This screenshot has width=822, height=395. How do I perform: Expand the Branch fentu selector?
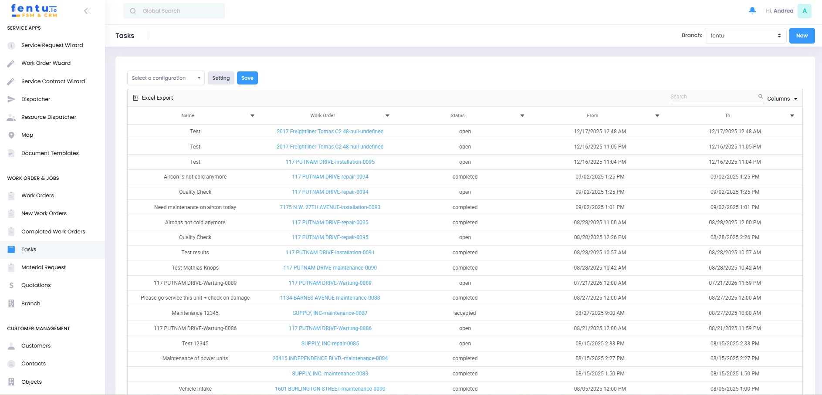(x=745, y=36)
